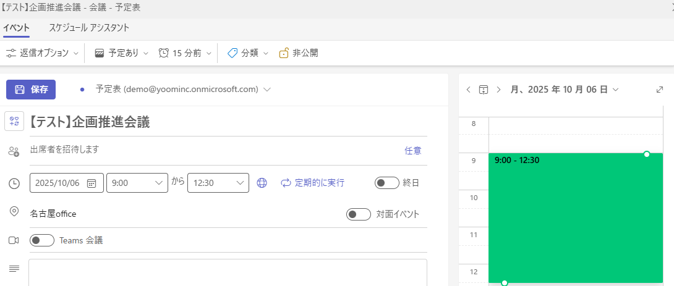Turn on the Teams 会議 toggle
The image size is (674, 286).
point(41,240)
